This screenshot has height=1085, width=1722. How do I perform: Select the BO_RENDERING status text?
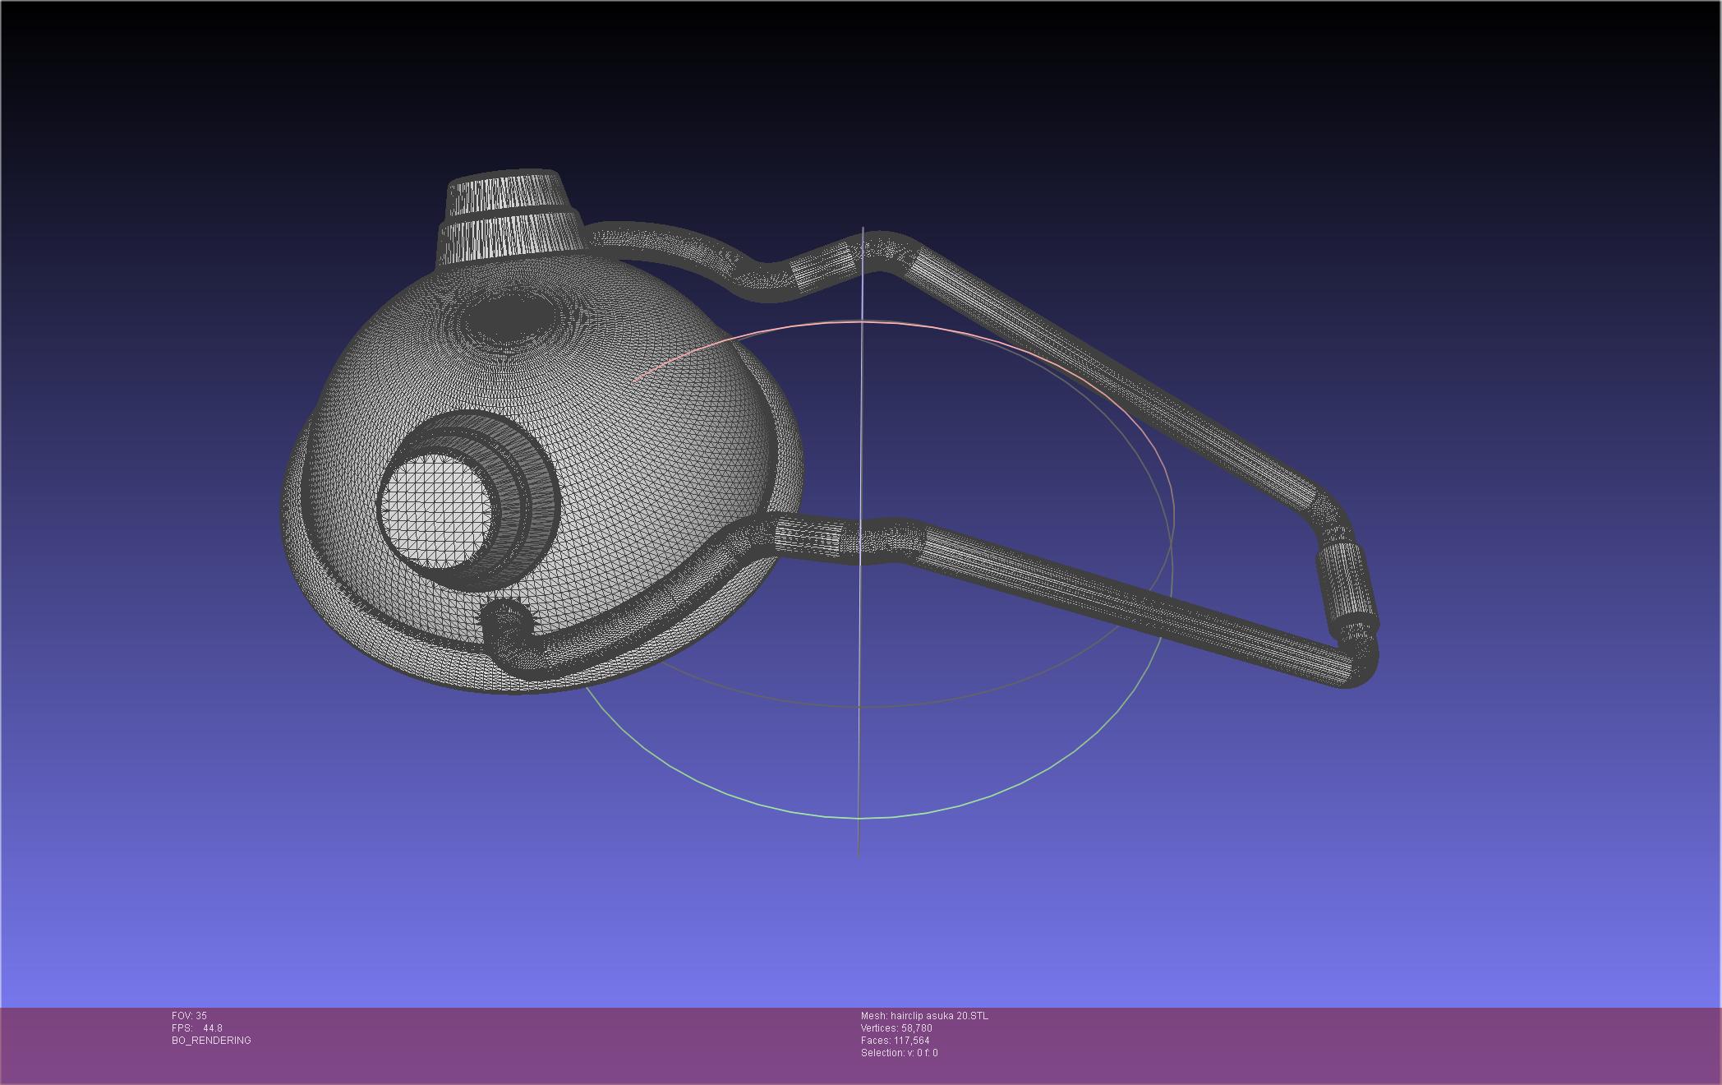click(x=211, y=1041)
